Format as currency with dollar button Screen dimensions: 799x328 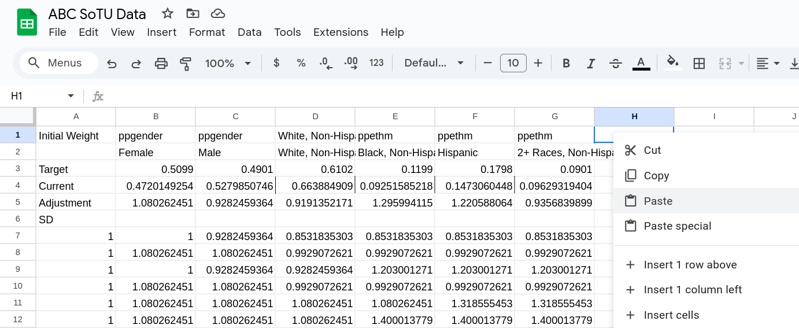click(x=276, y=63)
